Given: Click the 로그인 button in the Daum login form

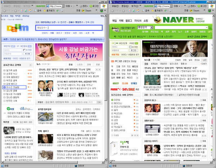Looking at the screenshot, I should coord(27,54).
